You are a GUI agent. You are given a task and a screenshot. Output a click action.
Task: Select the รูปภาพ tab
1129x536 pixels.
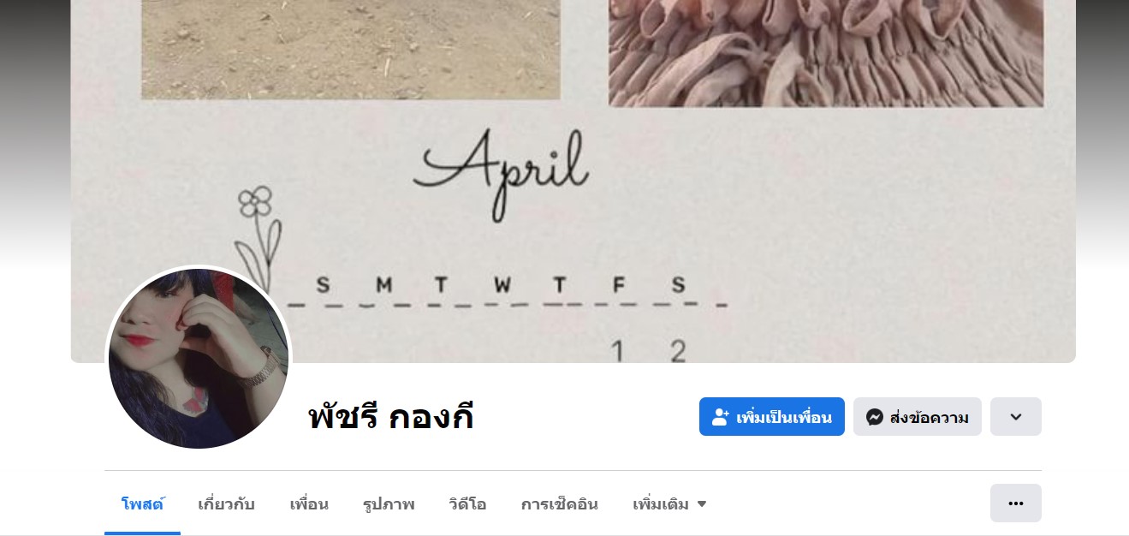click(x=389, y=504)
